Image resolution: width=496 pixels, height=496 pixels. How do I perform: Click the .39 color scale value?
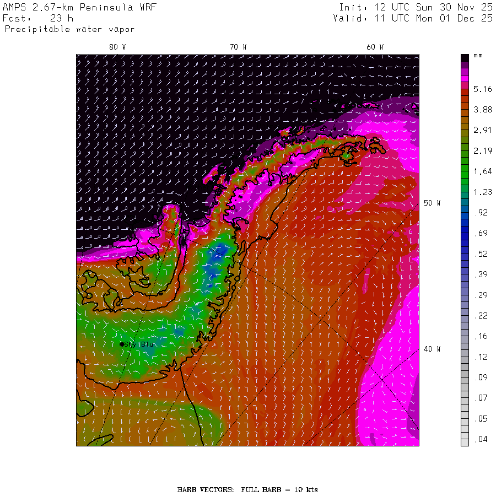coord(482,274)
